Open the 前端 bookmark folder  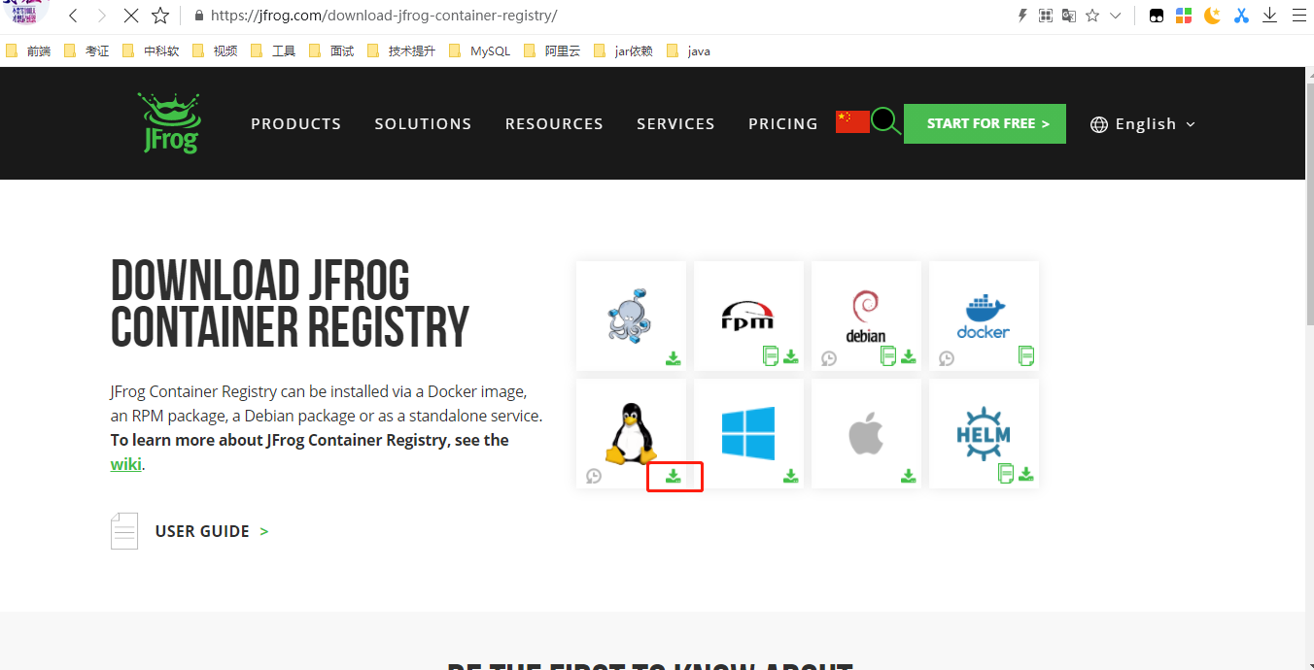point(28,50)
